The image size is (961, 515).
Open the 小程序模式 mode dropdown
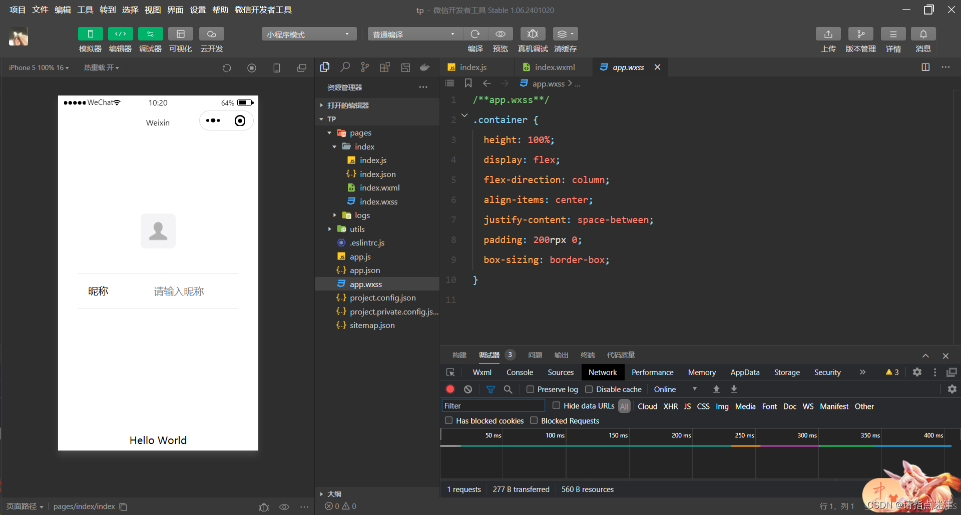pos(309,34)
